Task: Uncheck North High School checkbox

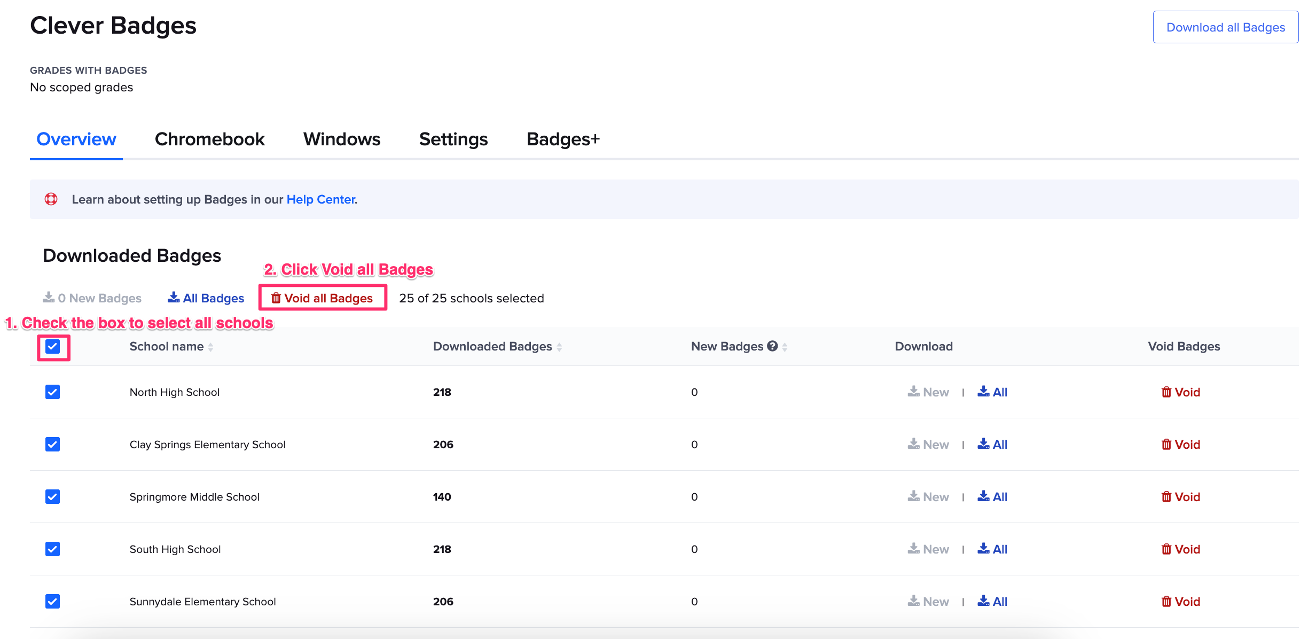Action: pyautogui.click(x=52, y=392)
